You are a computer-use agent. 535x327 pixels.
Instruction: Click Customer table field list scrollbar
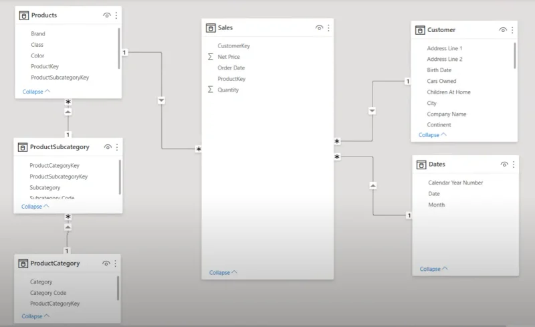[514, 56]
